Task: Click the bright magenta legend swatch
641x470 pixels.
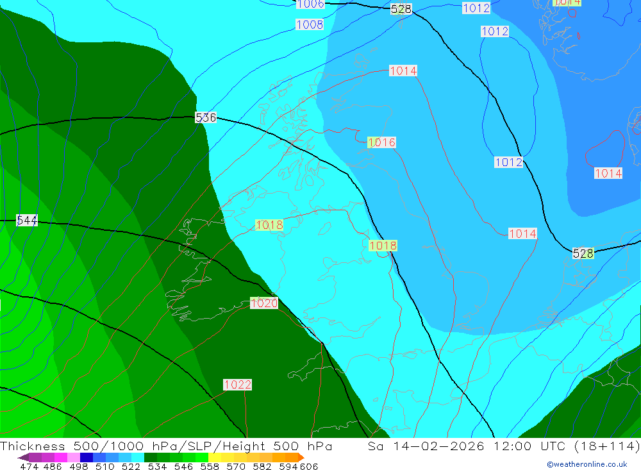Action: pyautogui.click(x=60, y=457)
